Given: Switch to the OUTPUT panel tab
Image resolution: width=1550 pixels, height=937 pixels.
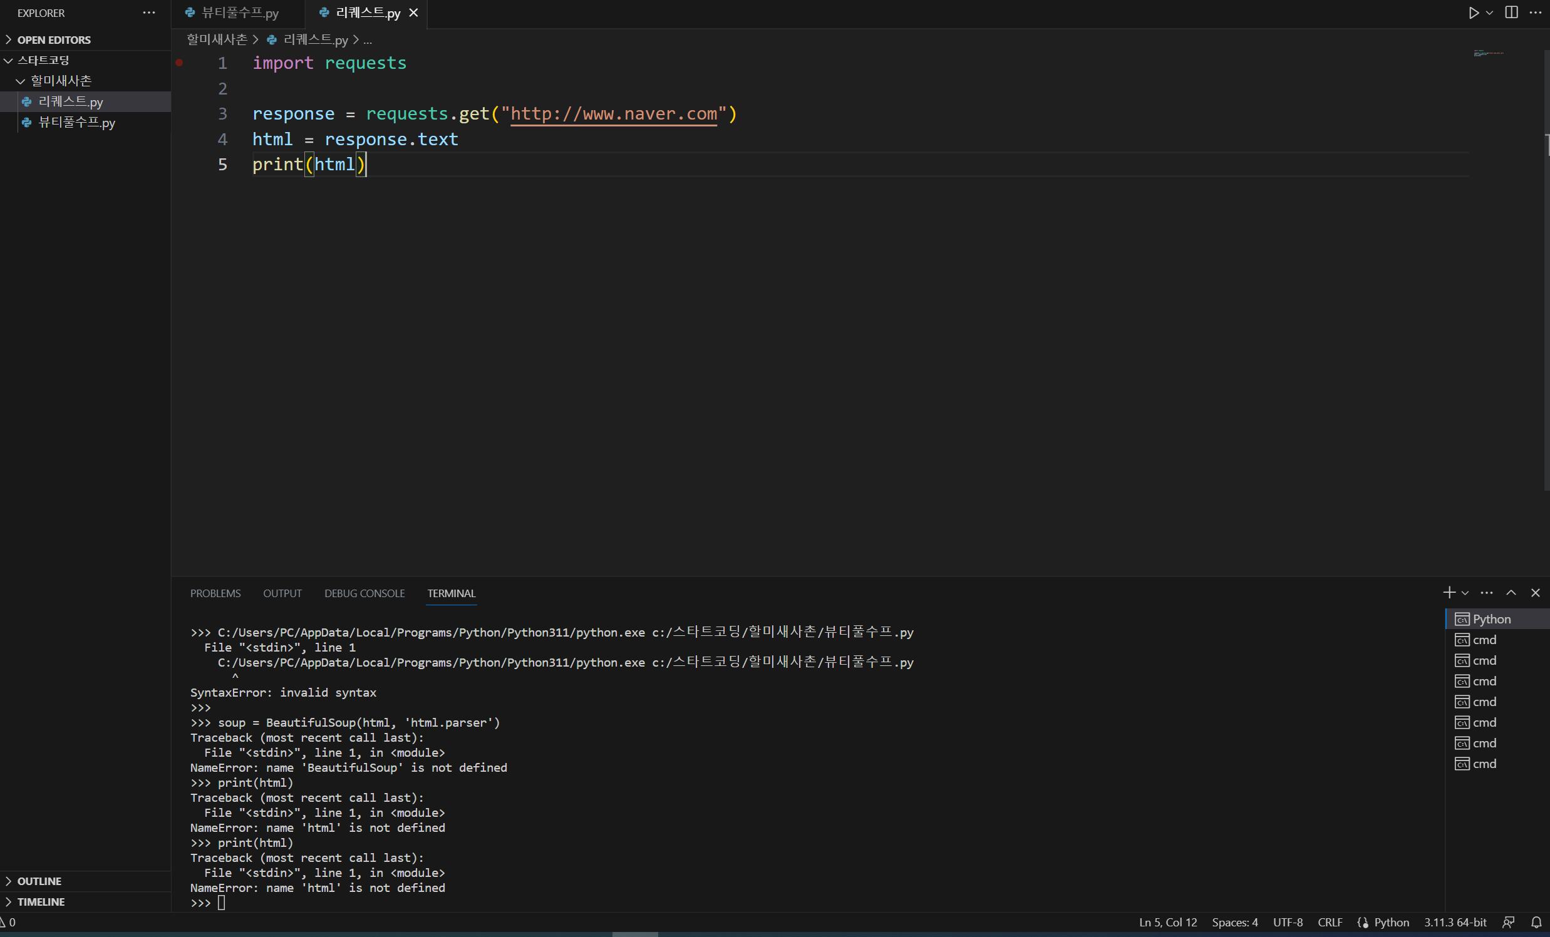Looking at the screenshot, I should (282, 593).
